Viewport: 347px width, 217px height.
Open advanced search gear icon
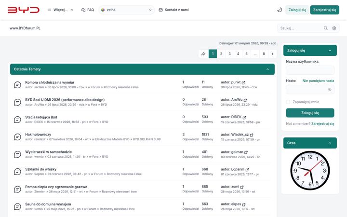334,28
